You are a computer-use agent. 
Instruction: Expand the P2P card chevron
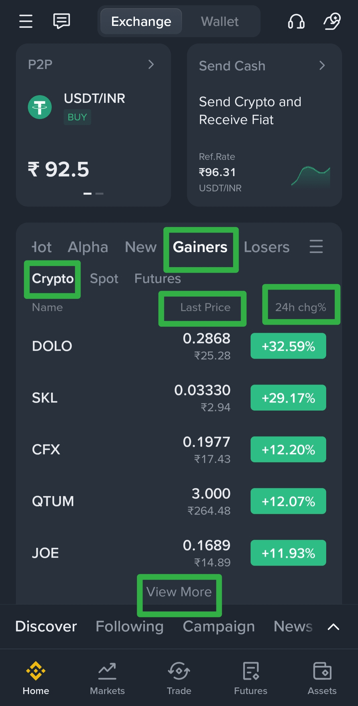(151, 64)
